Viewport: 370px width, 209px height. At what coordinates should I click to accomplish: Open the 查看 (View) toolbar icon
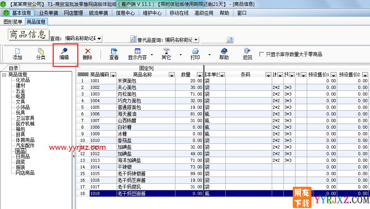point(114,51)
